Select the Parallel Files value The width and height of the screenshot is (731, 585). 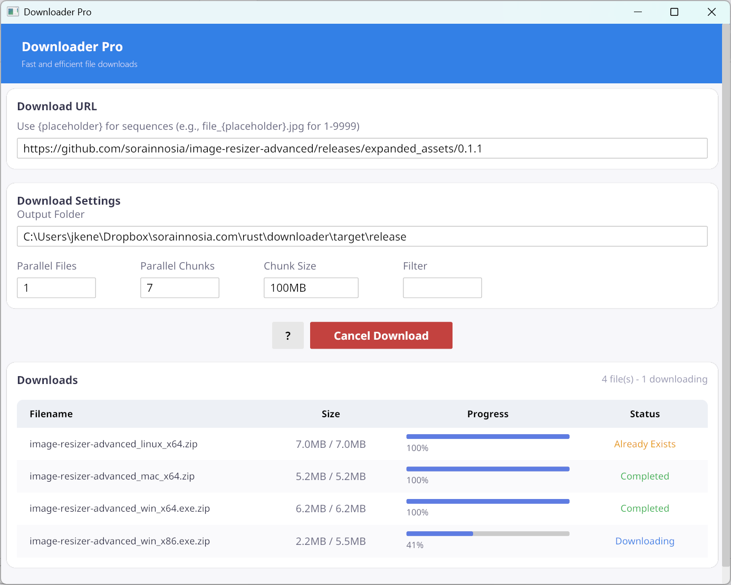(56, 287)
